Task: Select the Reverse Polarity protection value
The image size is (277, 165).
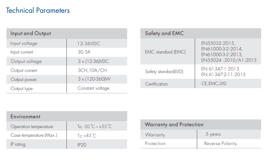Action: click(x=221, y=144)
